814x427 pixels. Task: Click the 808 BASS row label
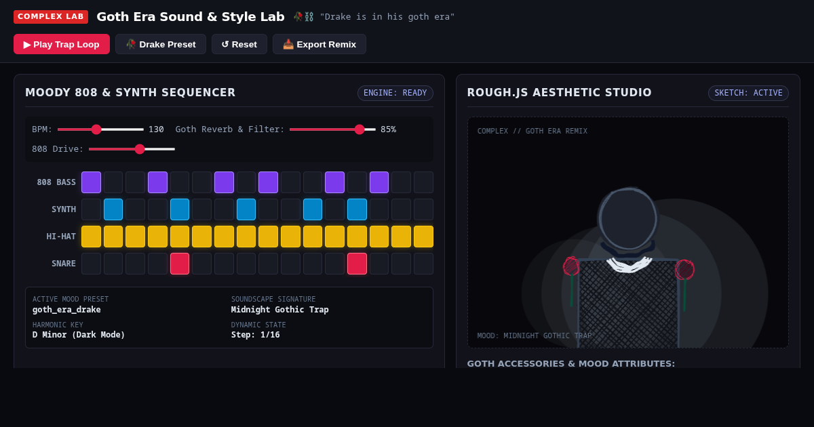(56, 182)
